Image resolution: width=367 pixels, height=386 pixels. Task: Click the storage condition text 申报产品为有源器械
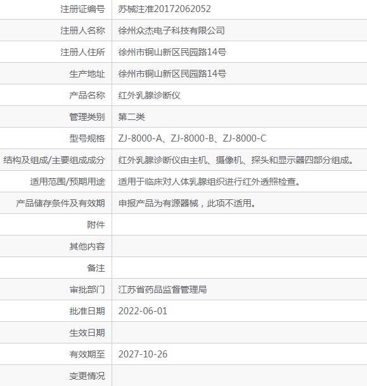[158, 203]
